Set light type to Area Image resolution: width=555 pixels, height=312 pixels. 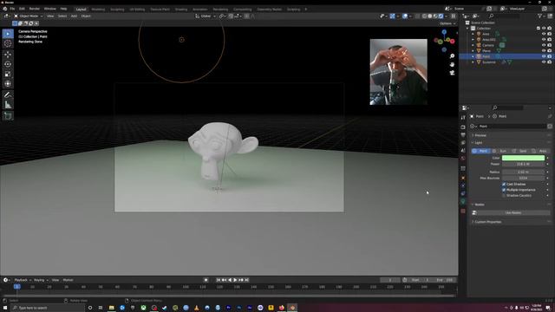539,151
